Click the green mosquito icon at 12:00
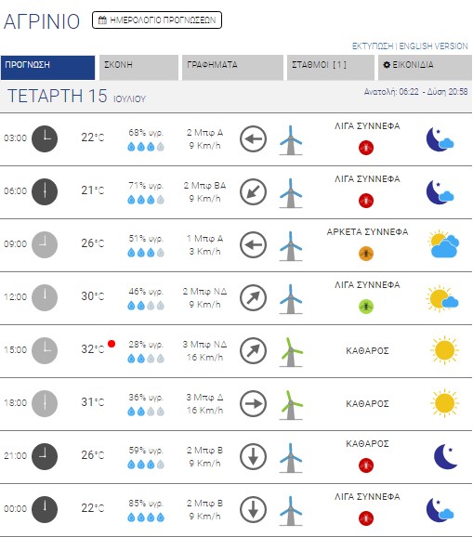 click(366, 307)
